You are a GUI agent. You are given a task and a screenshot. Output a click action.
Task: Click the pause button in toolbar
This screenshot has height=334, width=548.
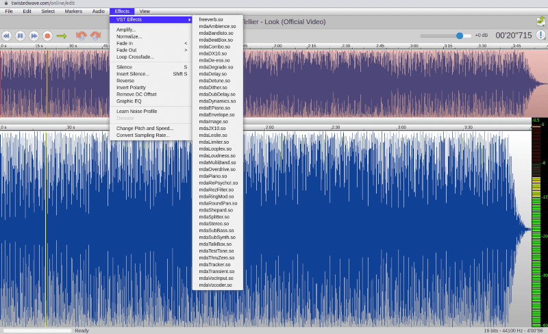21,36
